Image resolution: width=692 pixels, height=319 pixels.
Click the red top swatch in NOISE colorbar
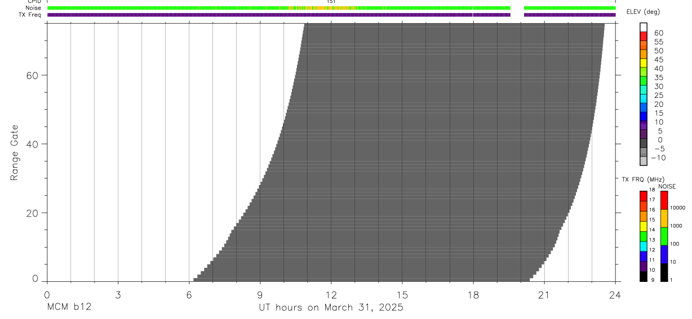[x=664, y=200]
